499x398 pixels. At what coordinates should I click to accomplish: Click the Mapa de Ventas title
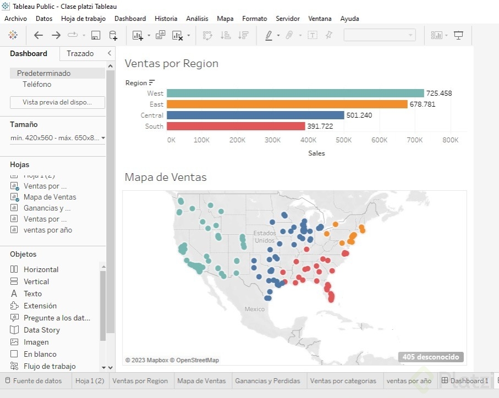[x=166, y=177]
